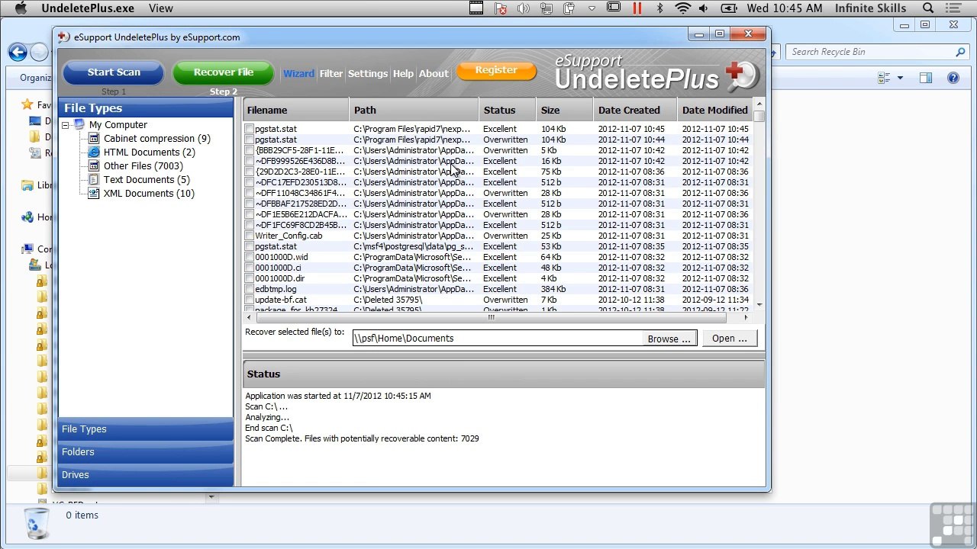
Task: Click the Explorer preview pane icon
Action: point(925,78)
